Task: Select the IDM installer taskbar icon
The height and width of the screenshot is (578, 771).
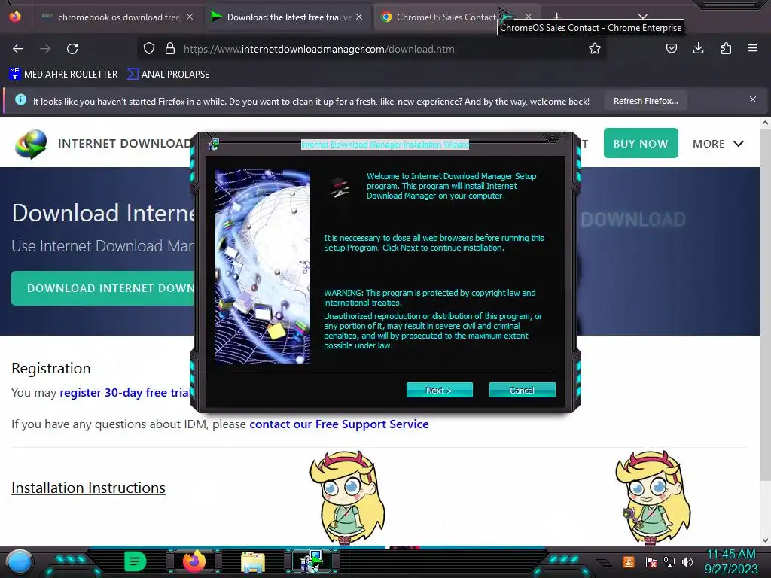Action: (312, 561)
